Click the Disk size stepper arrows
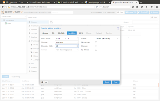The image size is (160, 101). coord(77,46)
